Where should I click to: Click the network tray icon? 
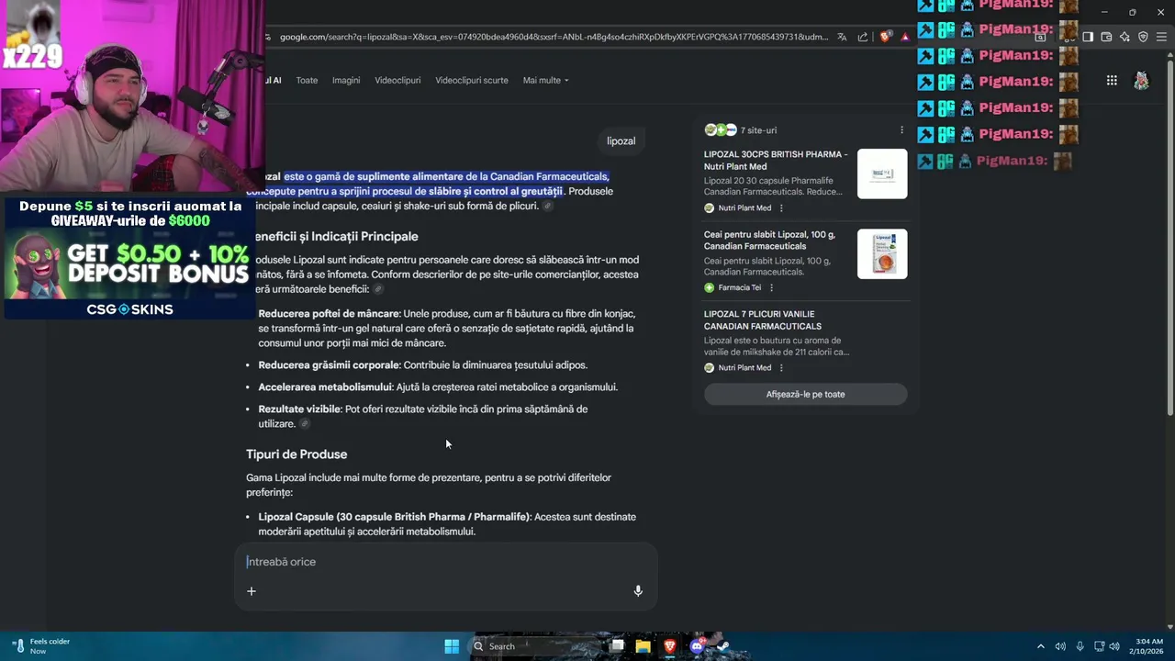(x=1099, y=646)
